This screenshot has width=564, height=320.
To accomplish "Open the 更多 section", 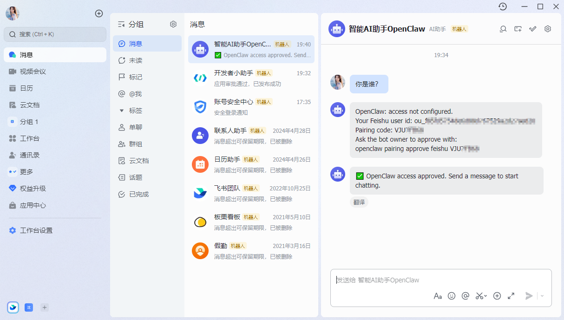I will point(55,172).
